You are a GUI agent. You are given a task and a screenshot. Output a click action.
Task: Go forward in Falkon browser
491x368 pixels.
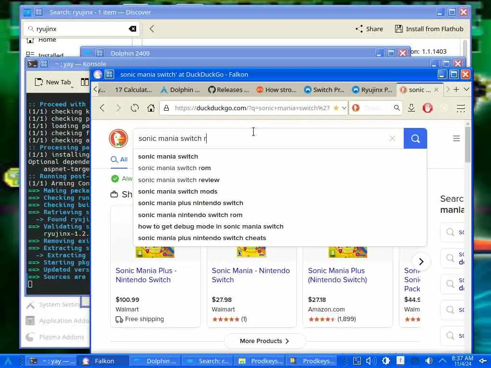[118, 108]
